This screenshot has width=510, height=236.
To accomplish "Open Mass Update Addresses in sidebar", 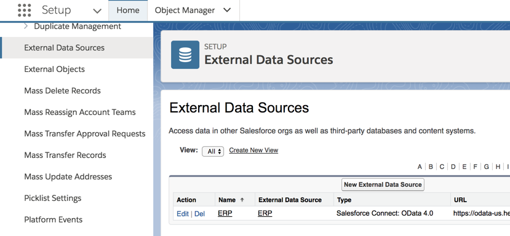I will coord(68,176).
